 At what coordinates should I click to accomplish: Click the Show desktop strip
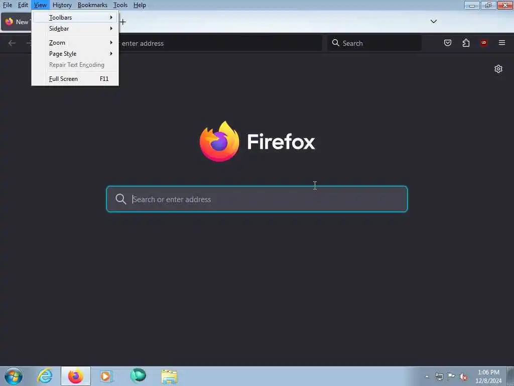click(x=510, y=376)
